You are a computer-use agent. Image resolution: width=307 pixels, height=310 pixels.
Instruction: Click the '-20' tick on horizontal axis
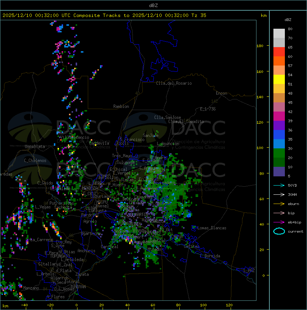click(x=50, y=305)
